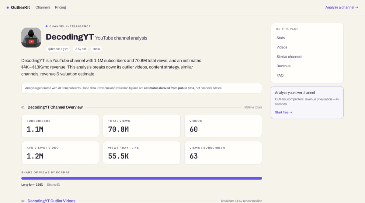Click the Analyze a channel link
This screenshot has height=203, width=365.
[342, 7]
